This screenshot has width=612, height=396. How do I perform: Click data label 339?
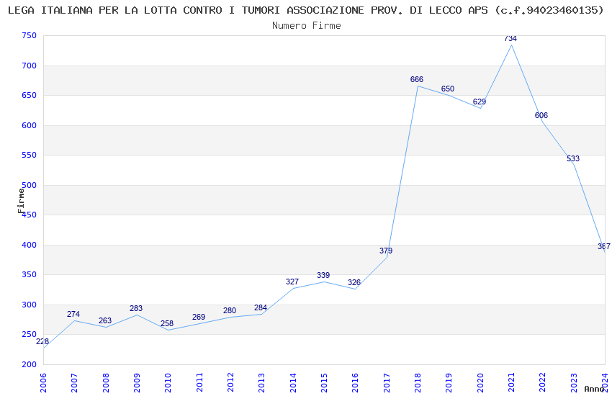[x=323, y=275]
